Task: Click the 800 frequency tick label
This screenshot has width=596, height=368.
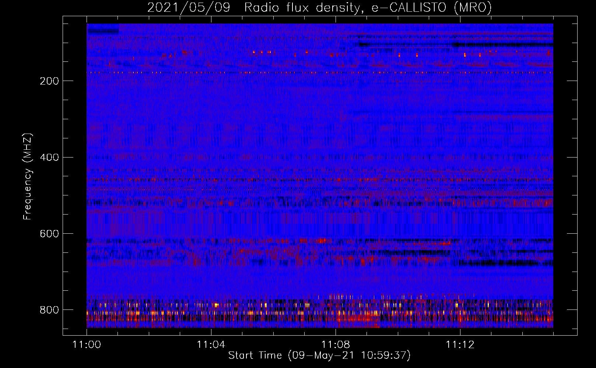Action: click(x=49, y=310)
